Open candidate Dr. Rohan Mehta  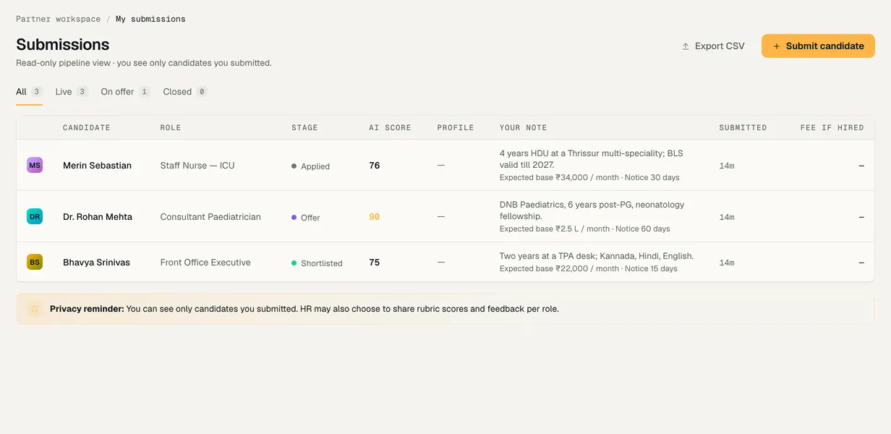pos(98,217)
